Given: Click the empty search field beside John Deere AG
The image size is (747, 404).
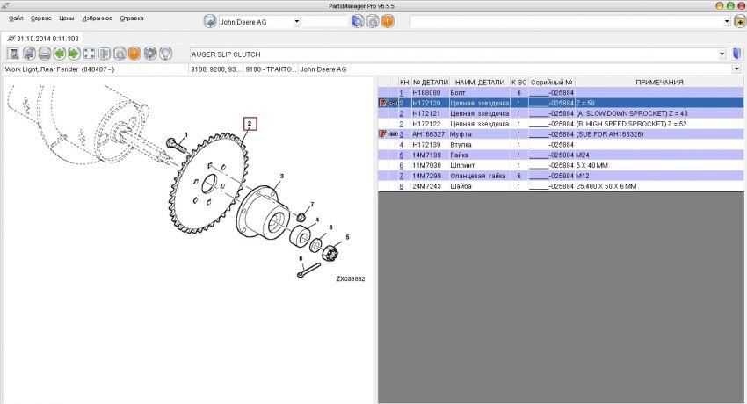Looking at the screenshot, I should coord(325,21).
